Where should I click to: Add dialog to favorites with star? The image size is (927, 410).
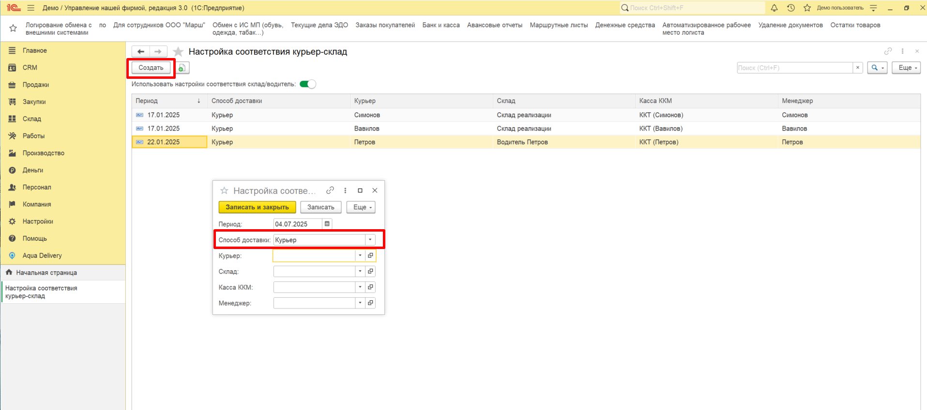pos(224,190)
